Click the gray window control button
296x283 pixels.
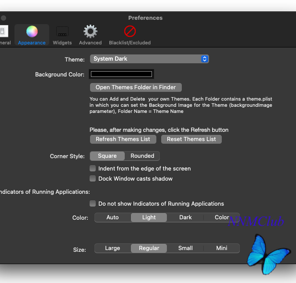tap(4, 18)
